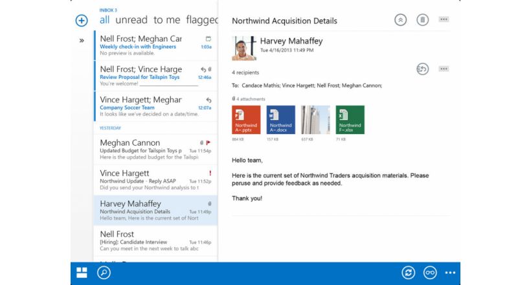Screen dimensions: 531x285
Task: Click the calendar icon on Weekly check-in message
Action: (x=209, y=39)
